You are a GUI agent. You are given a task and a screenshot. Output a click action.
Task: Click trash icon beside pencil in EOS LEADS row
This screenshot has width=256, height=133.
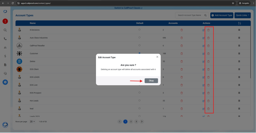pos(208,77)
